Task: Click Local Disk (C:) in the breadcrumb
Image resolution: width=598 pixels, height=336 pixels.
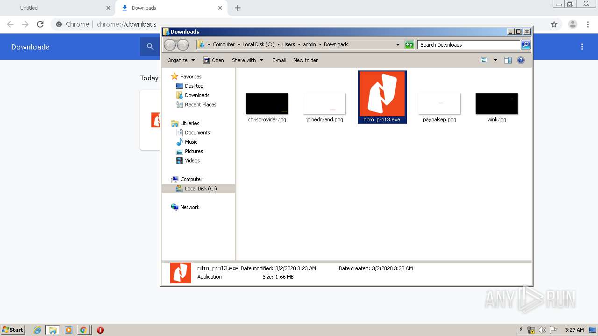Action: [258, 44]
